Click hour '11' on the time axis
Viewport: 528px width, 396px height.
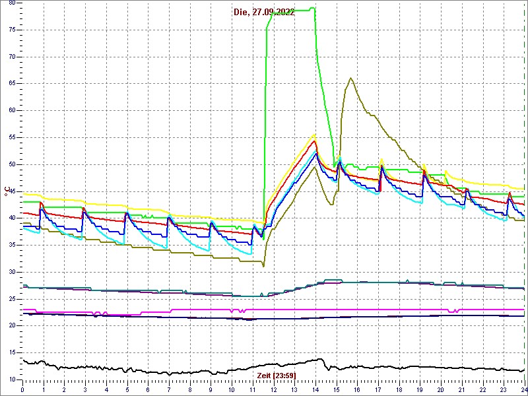point(253,390)
